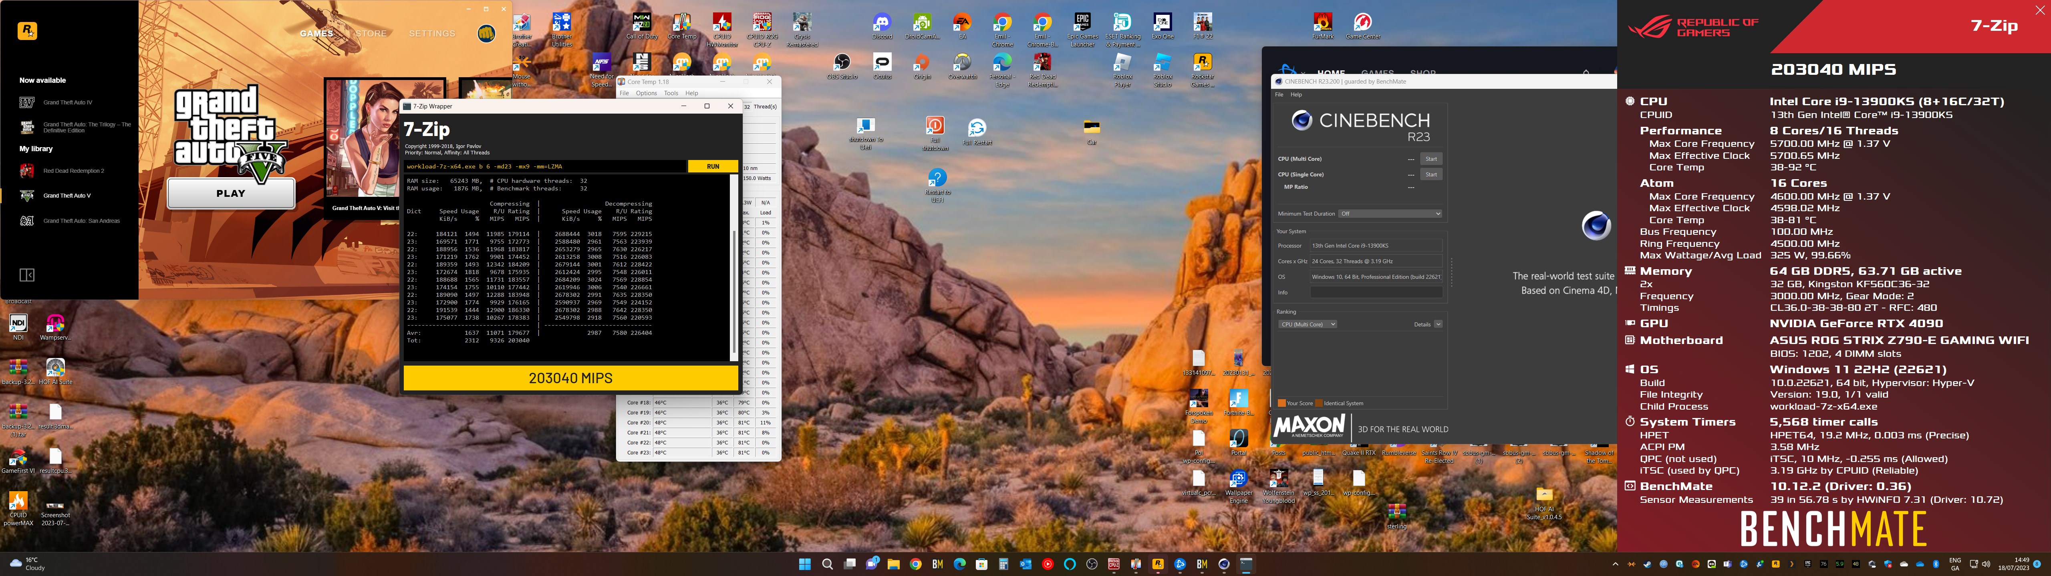Open the Car folder on desktop

(1092, 132)
